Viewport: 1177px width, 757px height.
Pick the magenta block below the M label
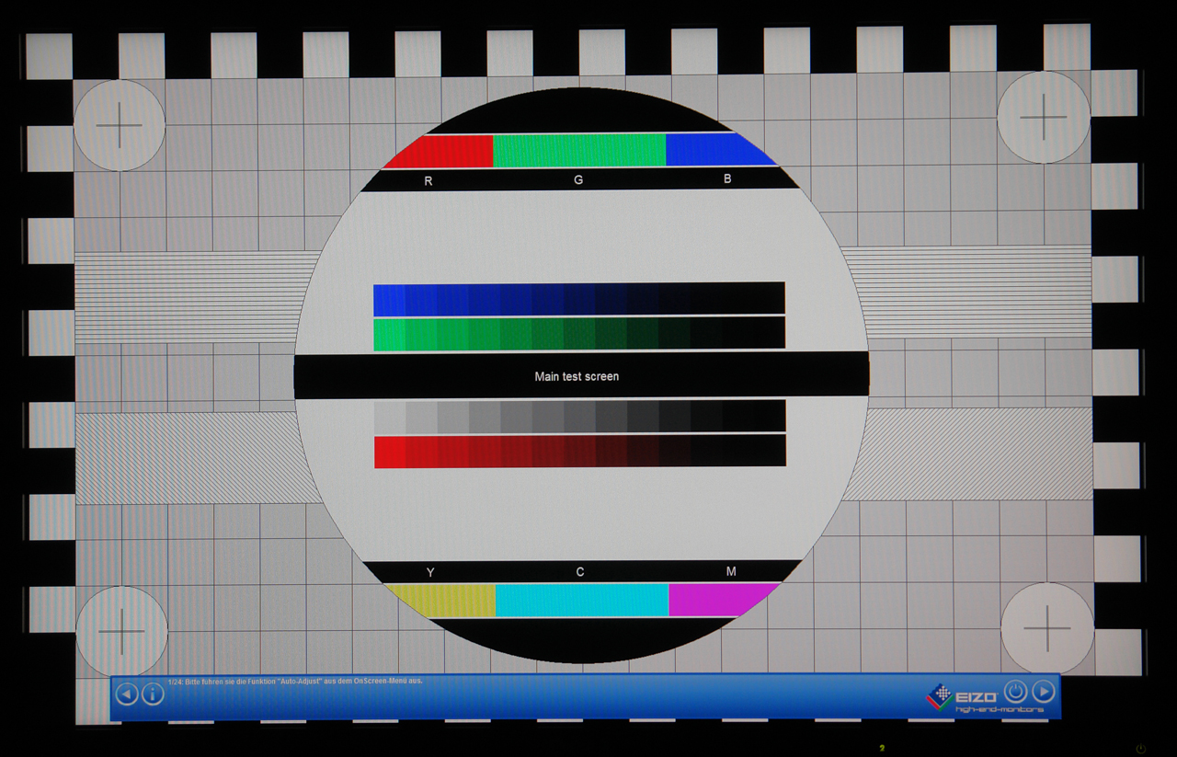tap(717, 600)
